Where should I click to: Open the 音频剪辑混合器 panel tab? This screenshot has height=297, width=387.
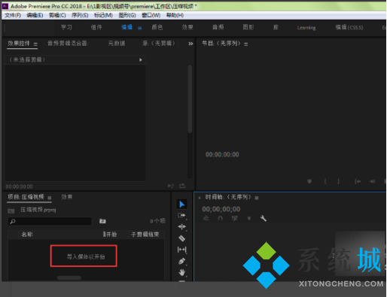tap(68, 44)
